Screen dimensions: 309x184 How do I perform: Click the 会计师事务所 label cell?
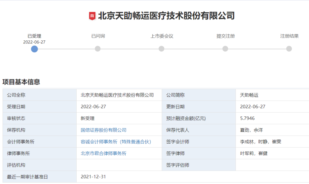[x=39, y=142]
